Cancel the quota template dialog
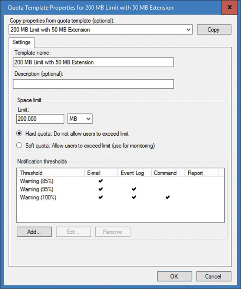This screenshot has width=241, height=289. click(x=213, y=276)
